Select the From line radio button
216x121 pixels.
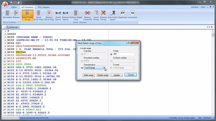pyautogui.click(x=82, y=54)
